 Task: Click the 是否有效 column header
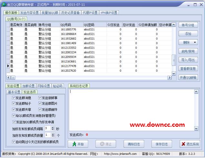16,25
